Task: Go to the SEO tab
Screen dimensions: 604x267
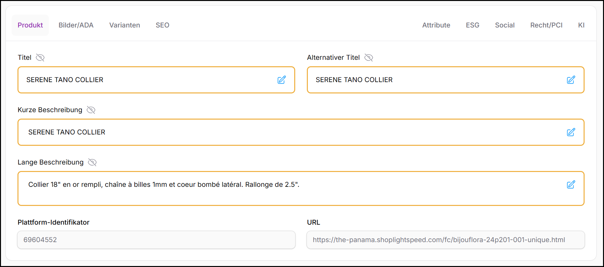Action: coord(162,25)
